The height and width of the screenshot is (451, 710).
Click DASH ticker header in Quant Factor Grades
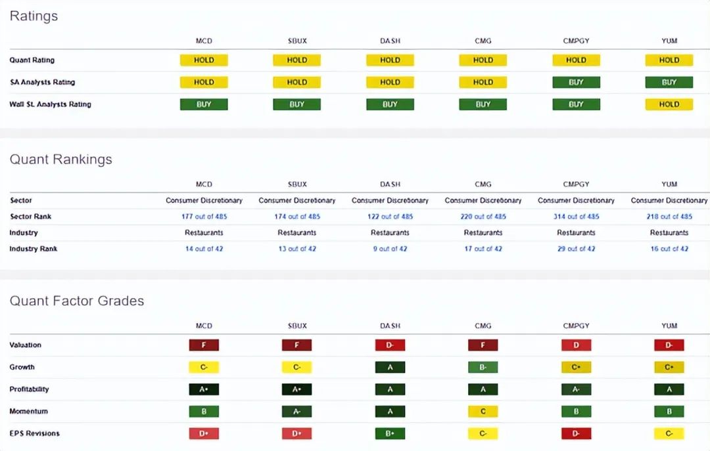pos(390,326)
